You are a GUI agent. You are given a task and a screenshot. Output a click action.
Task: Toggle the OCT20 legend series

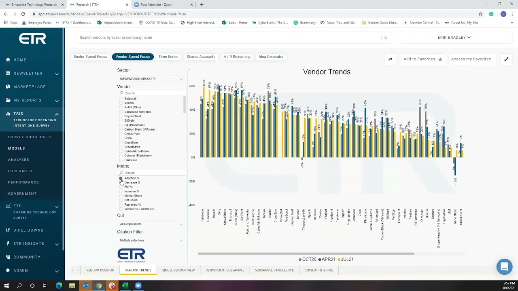308,259
